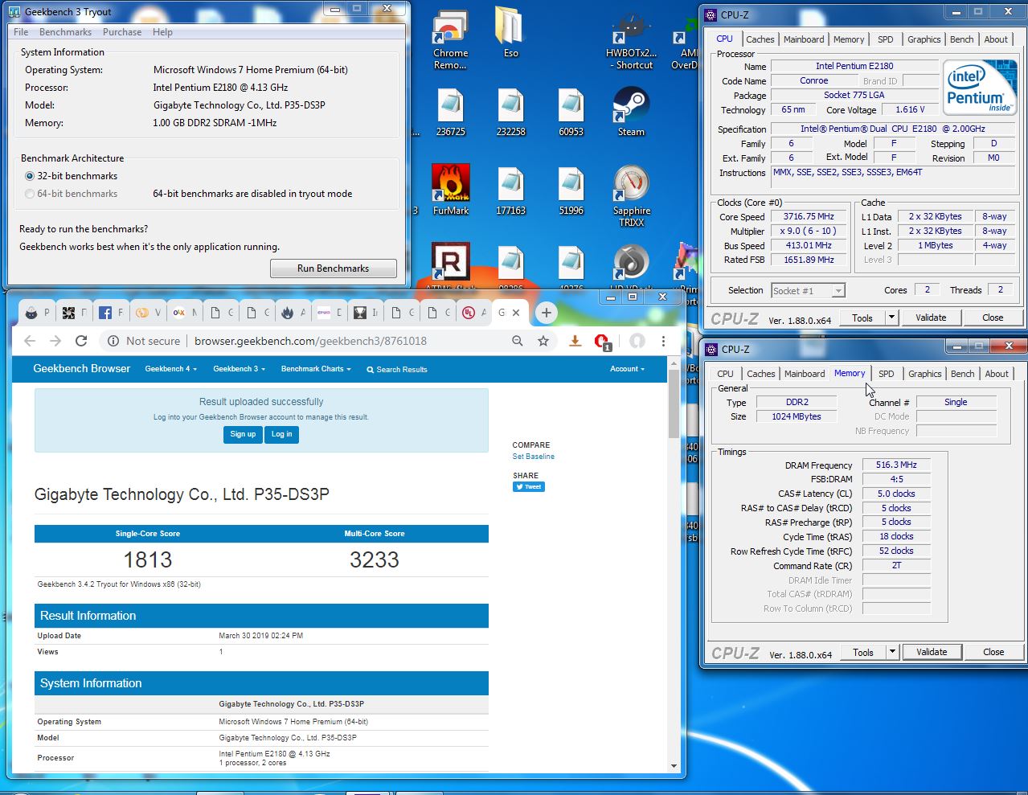
Task: Switch to Caches tab in top CPU-Z
Action: 760,39
